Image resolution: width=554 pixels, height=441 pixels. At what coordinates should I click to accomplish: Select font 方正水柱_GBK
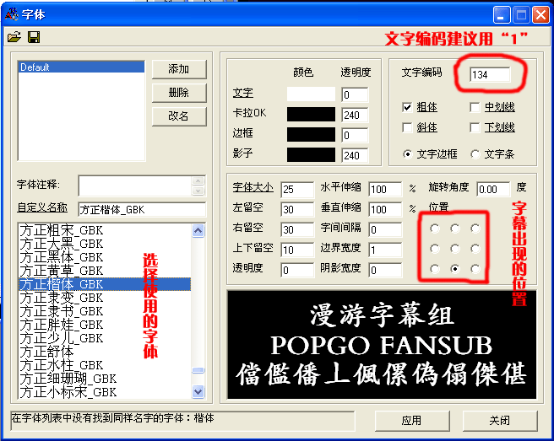click(x=105, y=365)
